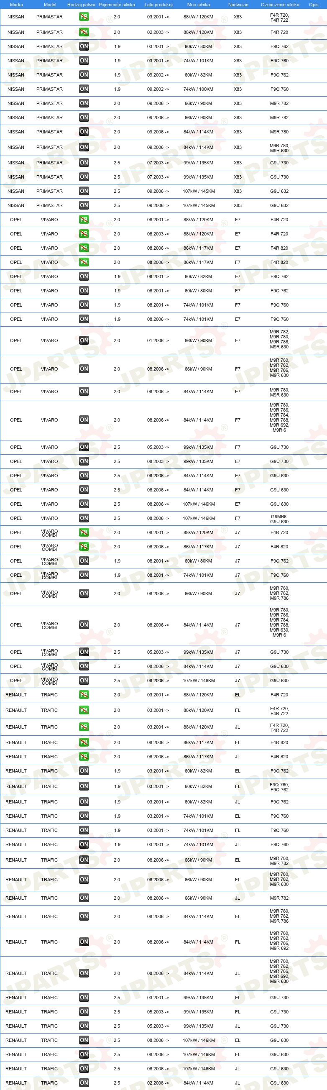Click PB icon in Renault Trafic JL F4R 820 row
This screenshot has height=1090, width=327.
pyautogui.click(x=84, y=757)
